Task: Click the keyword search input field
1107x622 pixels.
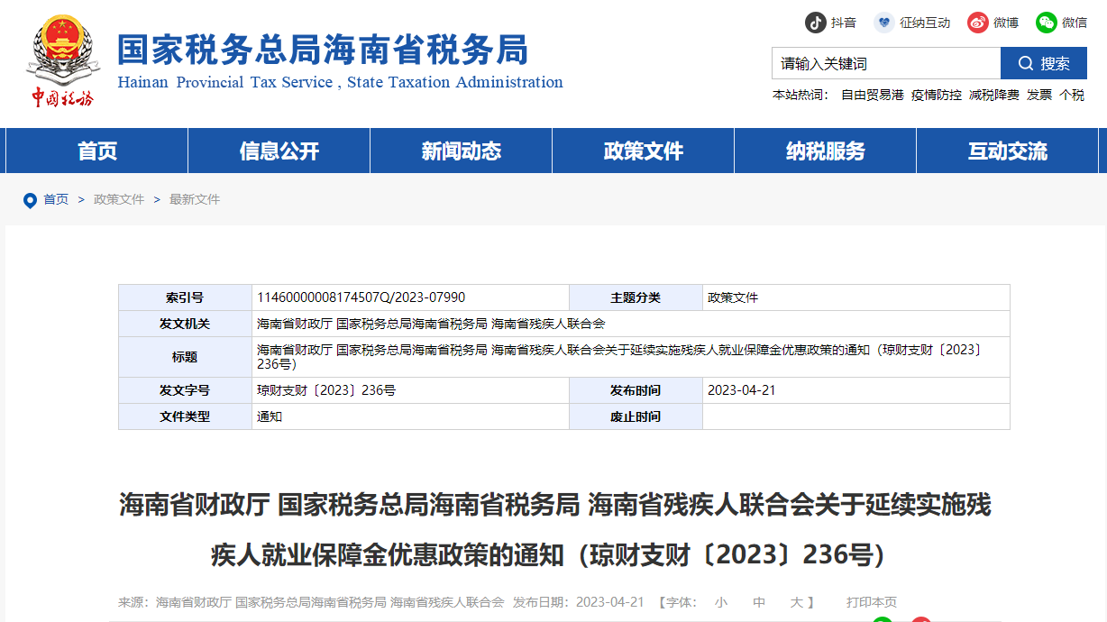Action: tap(885, 63)
